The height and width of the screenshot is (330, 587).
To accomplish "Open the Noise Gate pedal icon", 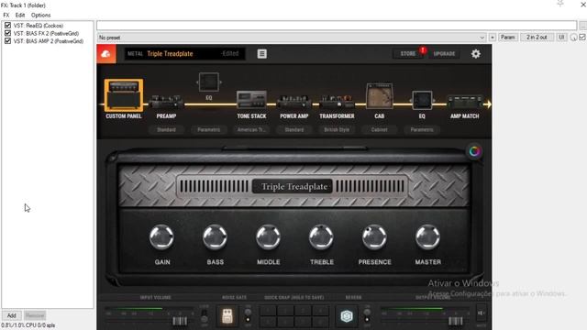I will [x=227, y=315].
